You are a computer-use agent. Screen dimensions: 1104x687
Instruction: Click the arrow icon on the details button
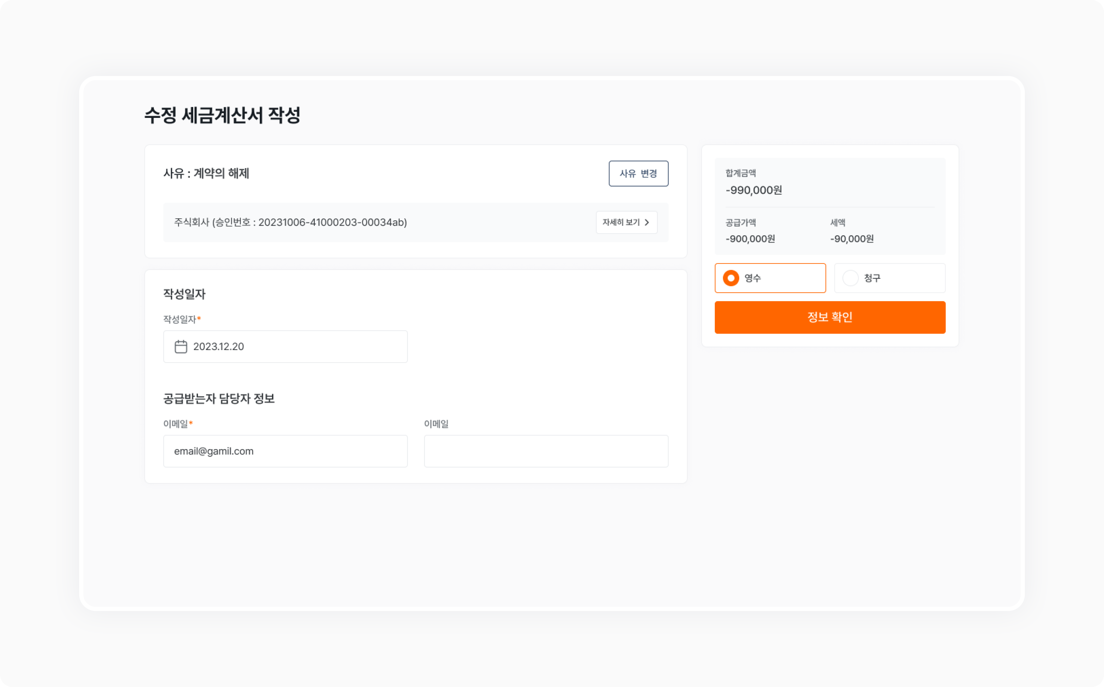tap(647, 222)
